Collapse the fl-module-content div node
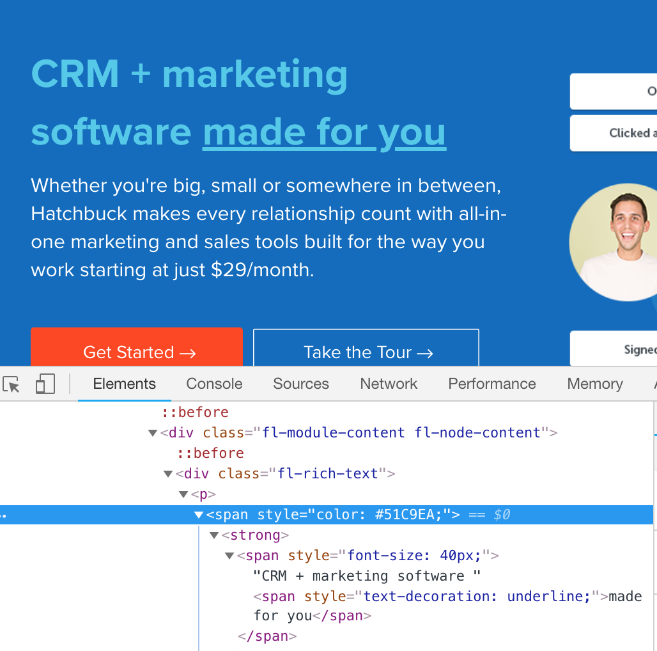Viewport: 657px width, 651px height. [153, 433]
